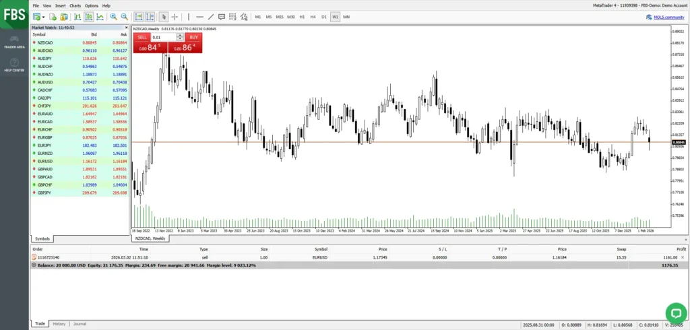The height and width of the screenshot is (330, 690).
Task: Expand the Balance summary row icon
Action: click(x=34, y=265)
